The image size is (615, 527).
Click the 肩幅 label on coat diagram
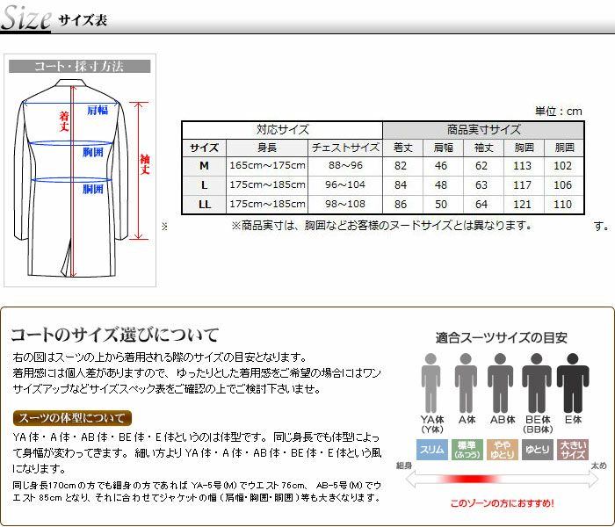(x=97, y=111)
